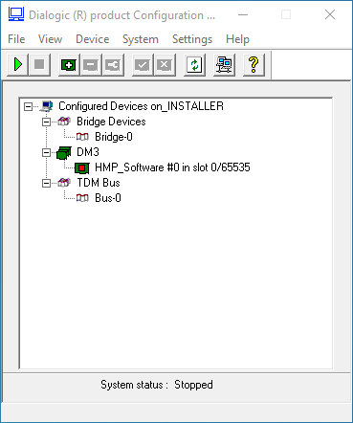
Task: Click the Configure device toolbar icon
Action: tap(113, 65)
